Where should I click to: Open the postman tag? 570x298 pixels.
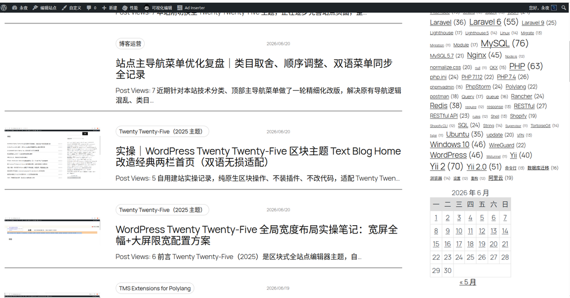440,97
